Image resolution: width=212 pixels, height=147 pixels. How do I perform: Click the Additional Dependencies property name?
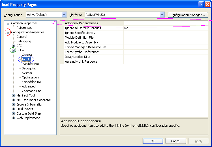(x=82, y=23)
